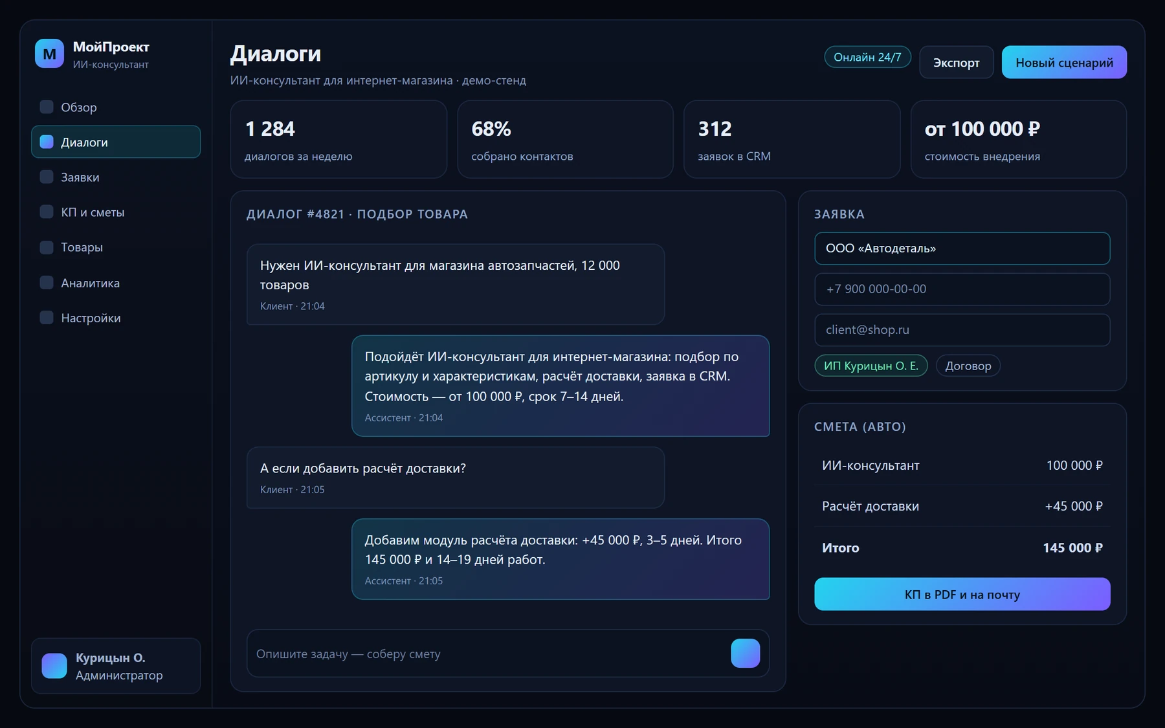Click the Заявки sidebar icon square
Screen dimensions: 1165x728
click(47, 177)
